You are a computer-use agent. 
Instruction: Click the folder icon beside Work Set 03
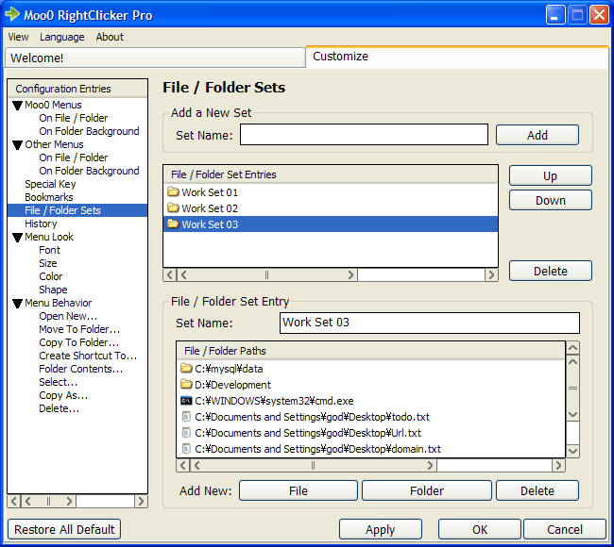click(173, 224)
